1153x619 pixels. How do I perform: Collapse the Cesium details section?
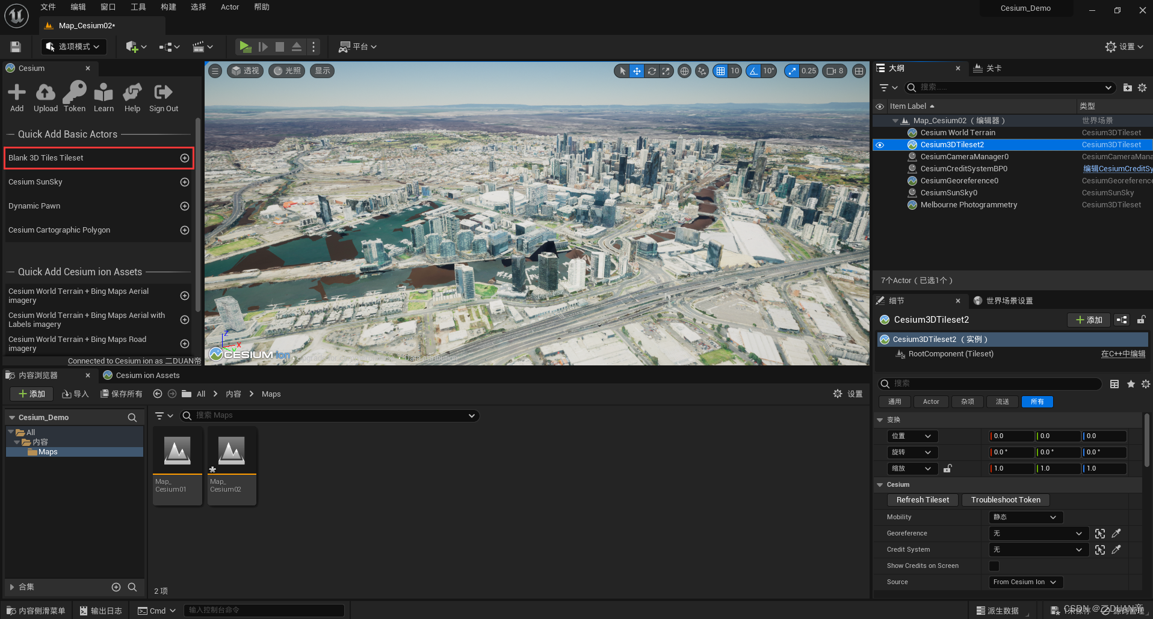pos(880,485)
